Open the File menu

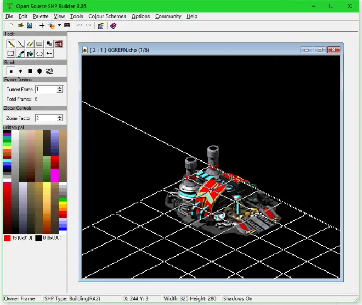pos(9,16)
